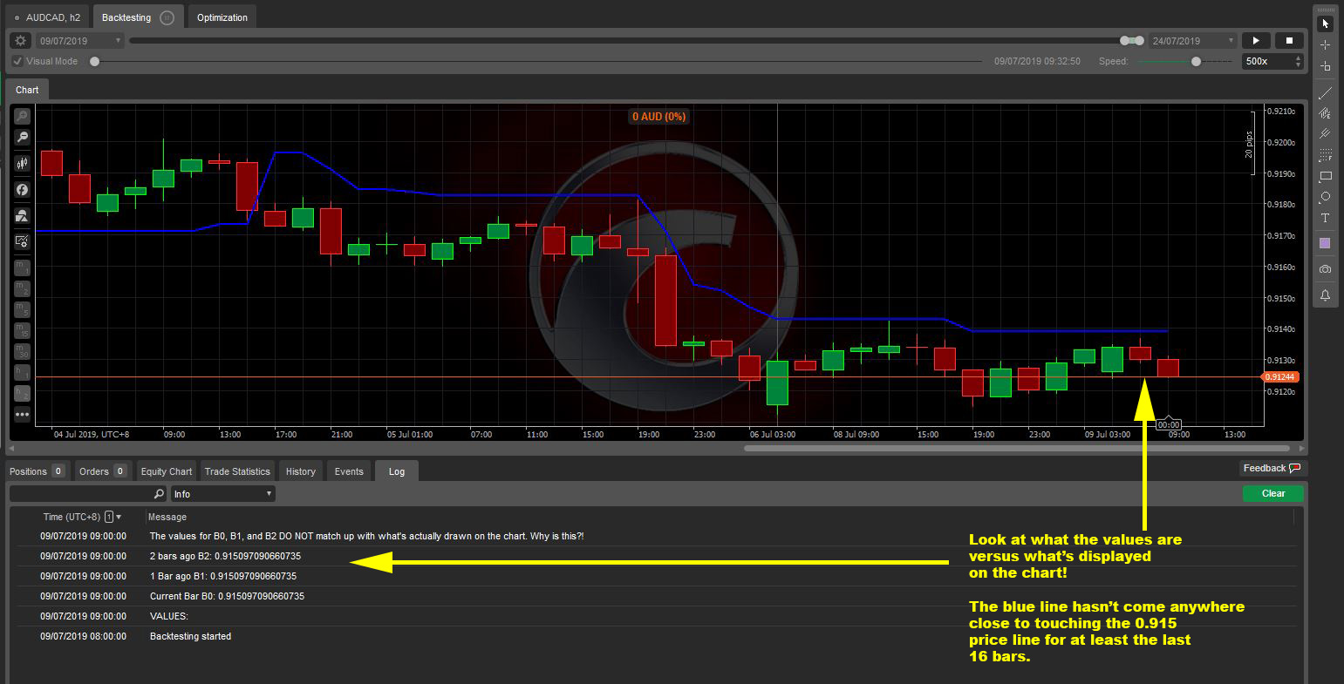This screenshot has height=684, width=1344.
Task: Open chart viewing options icon
Action: click(22, 241)
